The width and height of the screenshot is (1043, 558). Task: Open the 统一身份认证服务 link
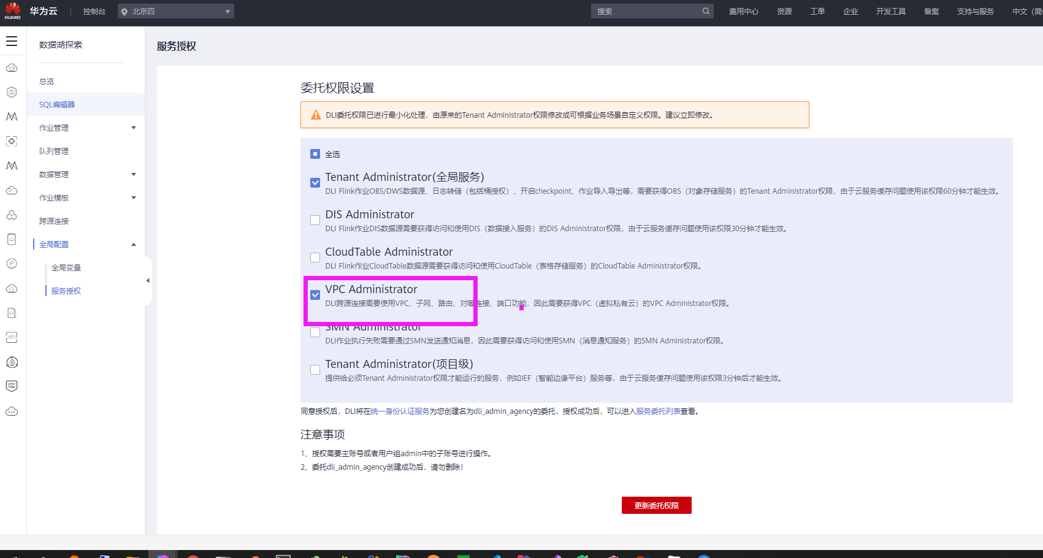point(400,411)
